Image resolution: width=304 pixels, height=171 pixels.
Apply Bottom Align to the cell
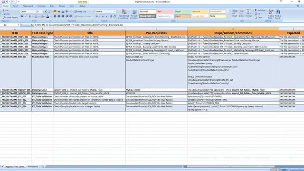63,11
